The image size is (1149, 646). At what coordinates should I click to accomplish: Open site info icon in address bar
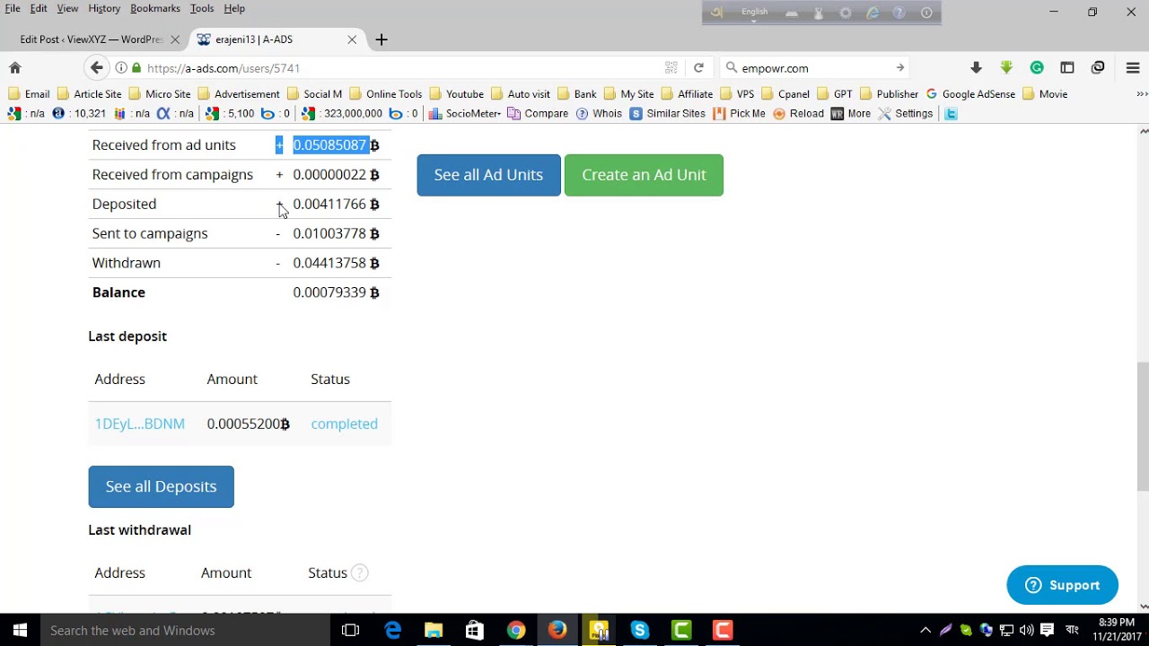click(x=121, y=68)
